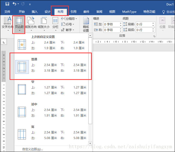Screen dimensions: 175x152
Task: Increase 段前 spacing with up stepper
Action: [153, 23]
